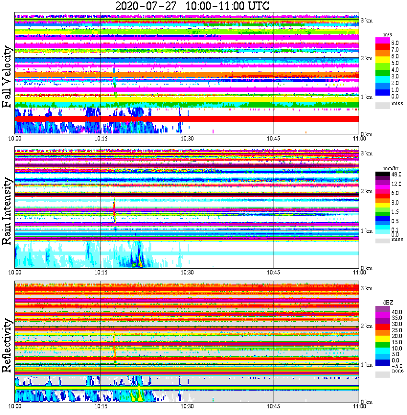Pick the grey 'none' swatch in the dBZ legend
This screenshot has width=407, height=415.
pos(383,374)
